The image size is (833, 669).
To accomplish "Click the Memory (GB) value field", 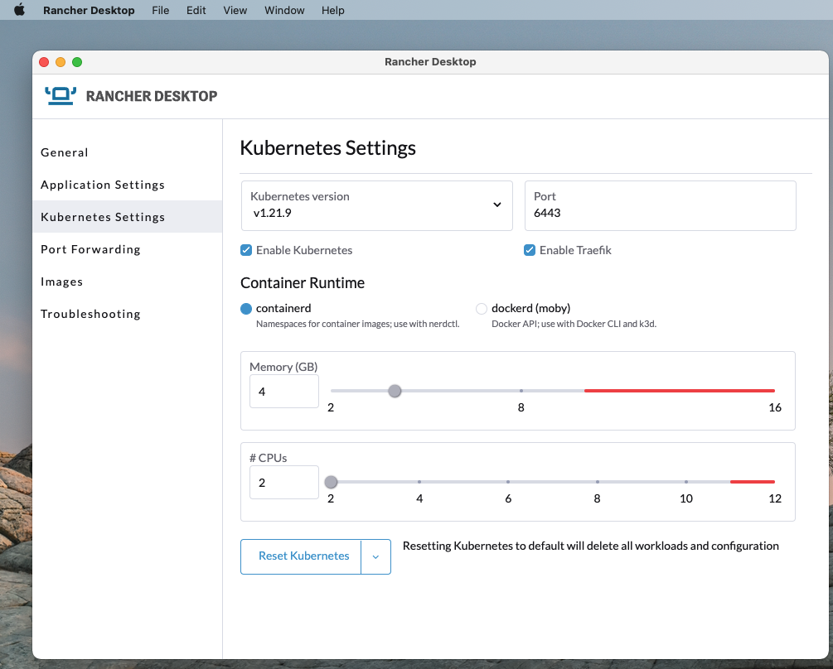I will click(284, 392).
